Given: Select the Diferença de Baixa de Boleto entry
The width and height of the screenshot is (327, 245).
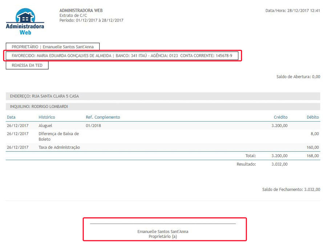Looking at the screenshot, I should click(x=58, y=137).
